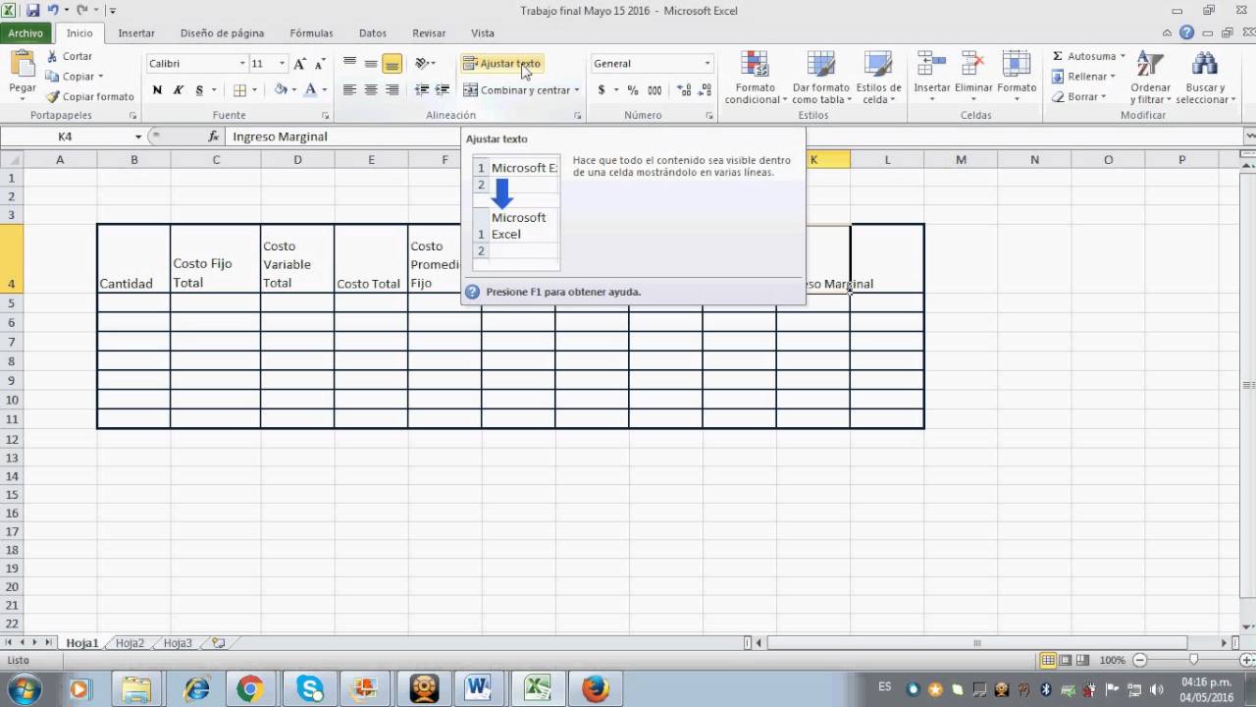Switch to Vista tab

click(x=483, y=33)
